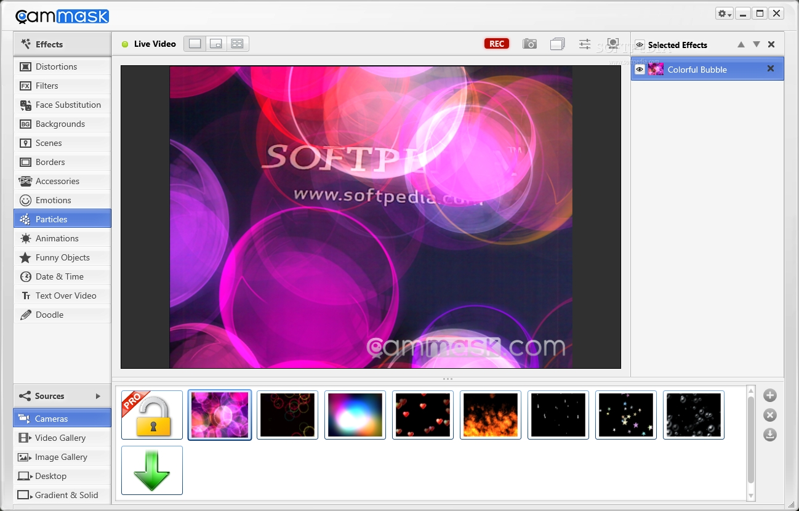Toggle Colorful Bubble effect visibility
The width and height of the screenshot is (799, 511).
[x=640, y=70]
